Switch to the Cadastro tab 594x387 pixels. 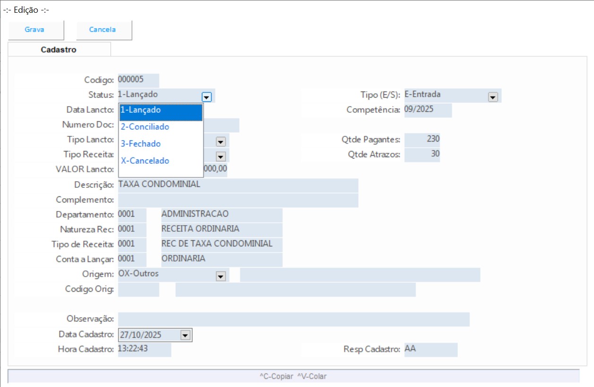[x=59, y=50]
